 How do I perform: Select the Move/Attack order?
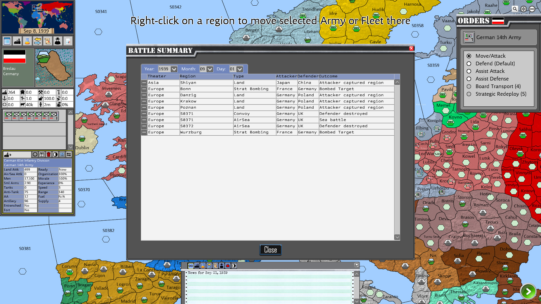pyautogui.click(x=469, y=56)
